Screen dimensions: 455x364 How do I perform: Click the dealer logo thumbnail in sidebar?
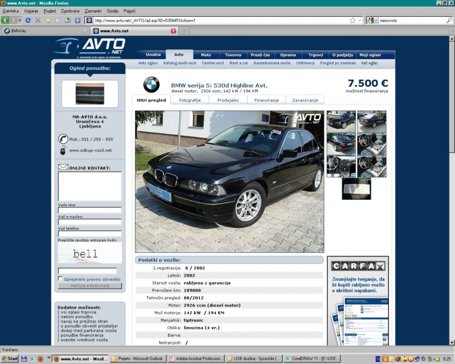pyautogui.click(x=89, y=94)
